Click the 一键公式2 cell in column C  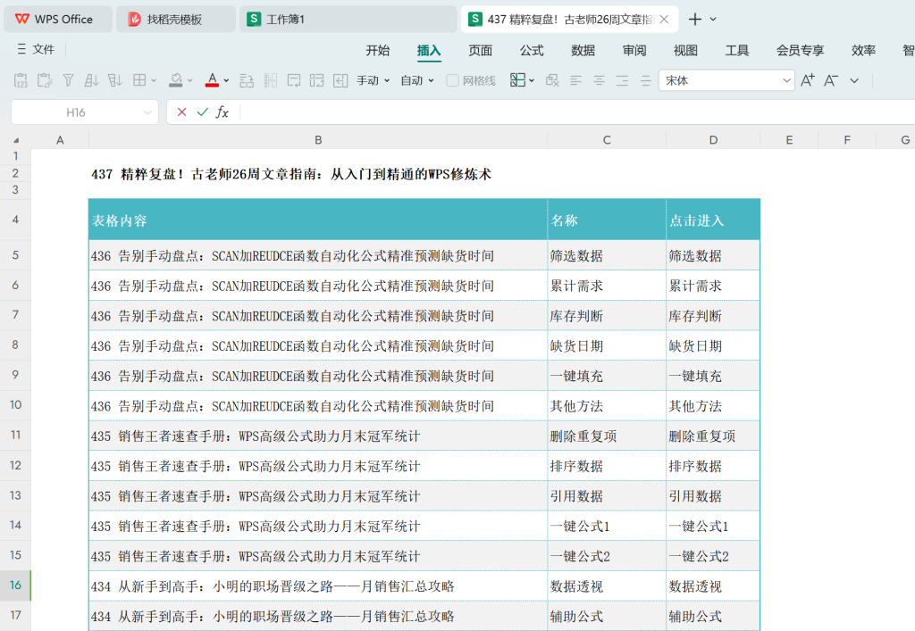[x=607, y=556]
